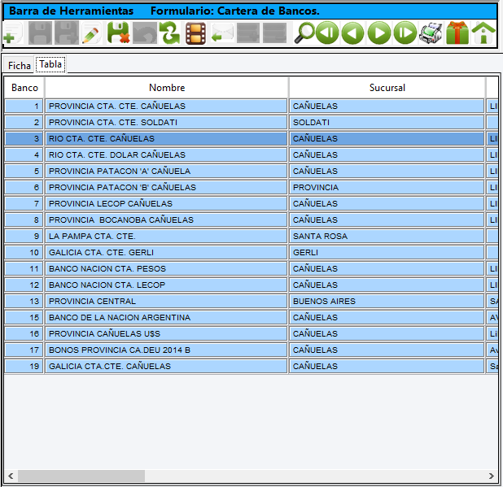Screen dimensions: 503x487
Task: Click BUENOS AIRES sucursal cell
Action: click(x=387, y=301)
